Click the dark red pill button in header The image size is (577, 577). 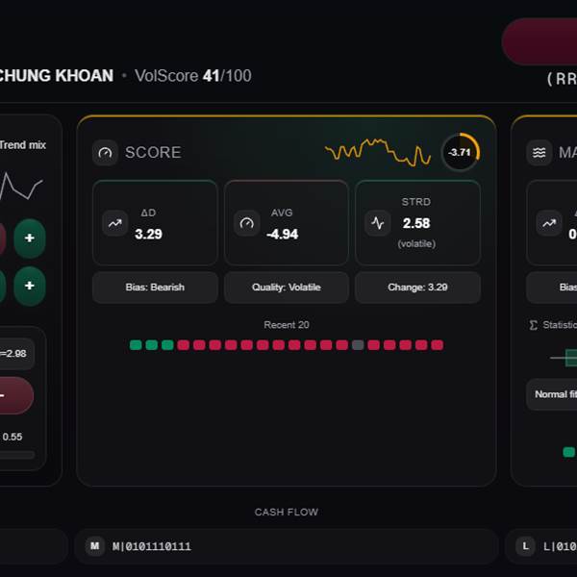(x=539, y=41)
